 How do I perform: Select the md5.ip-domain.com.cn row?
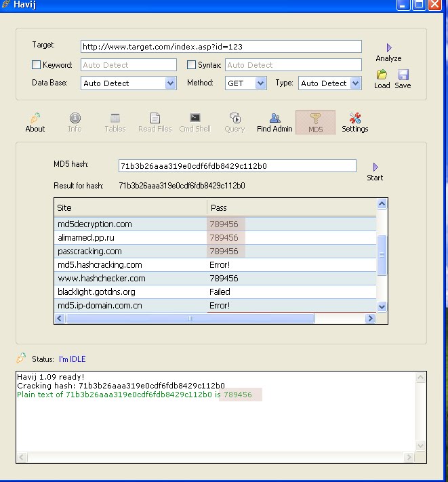pyautogui.click(x=215, y=305)
